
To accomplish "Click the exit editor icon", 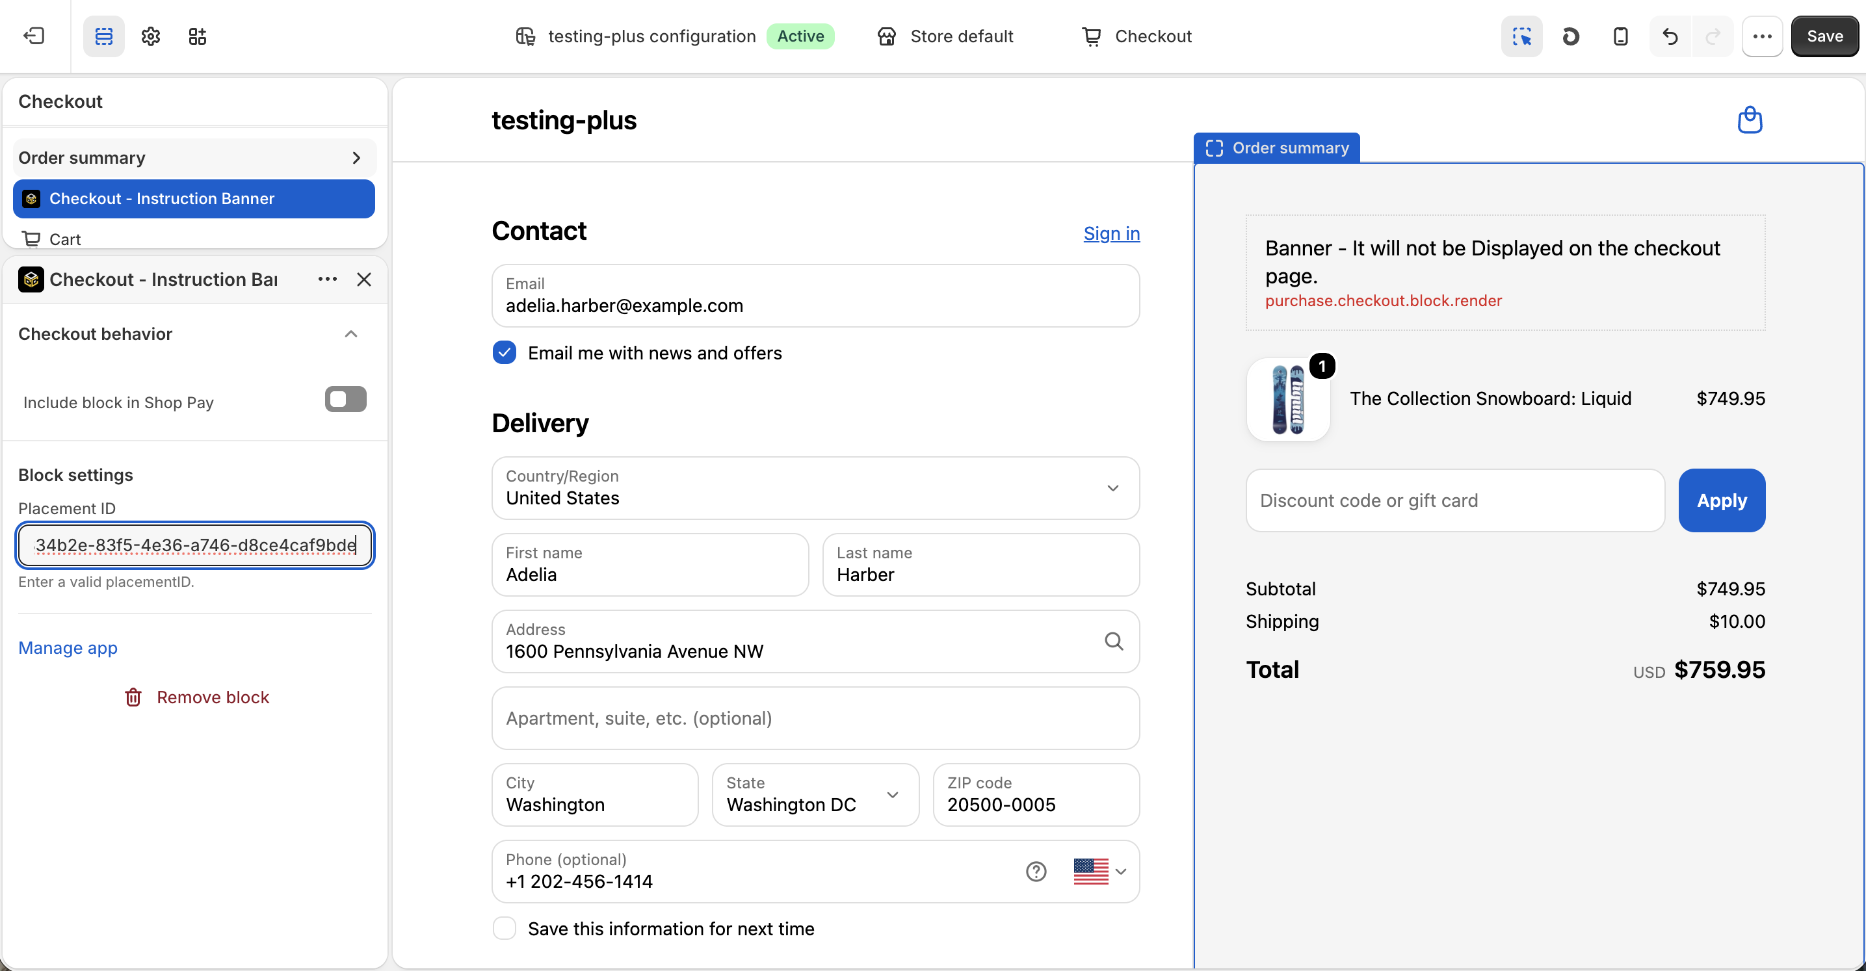I will pyautogui.click(x=34, y=36).
